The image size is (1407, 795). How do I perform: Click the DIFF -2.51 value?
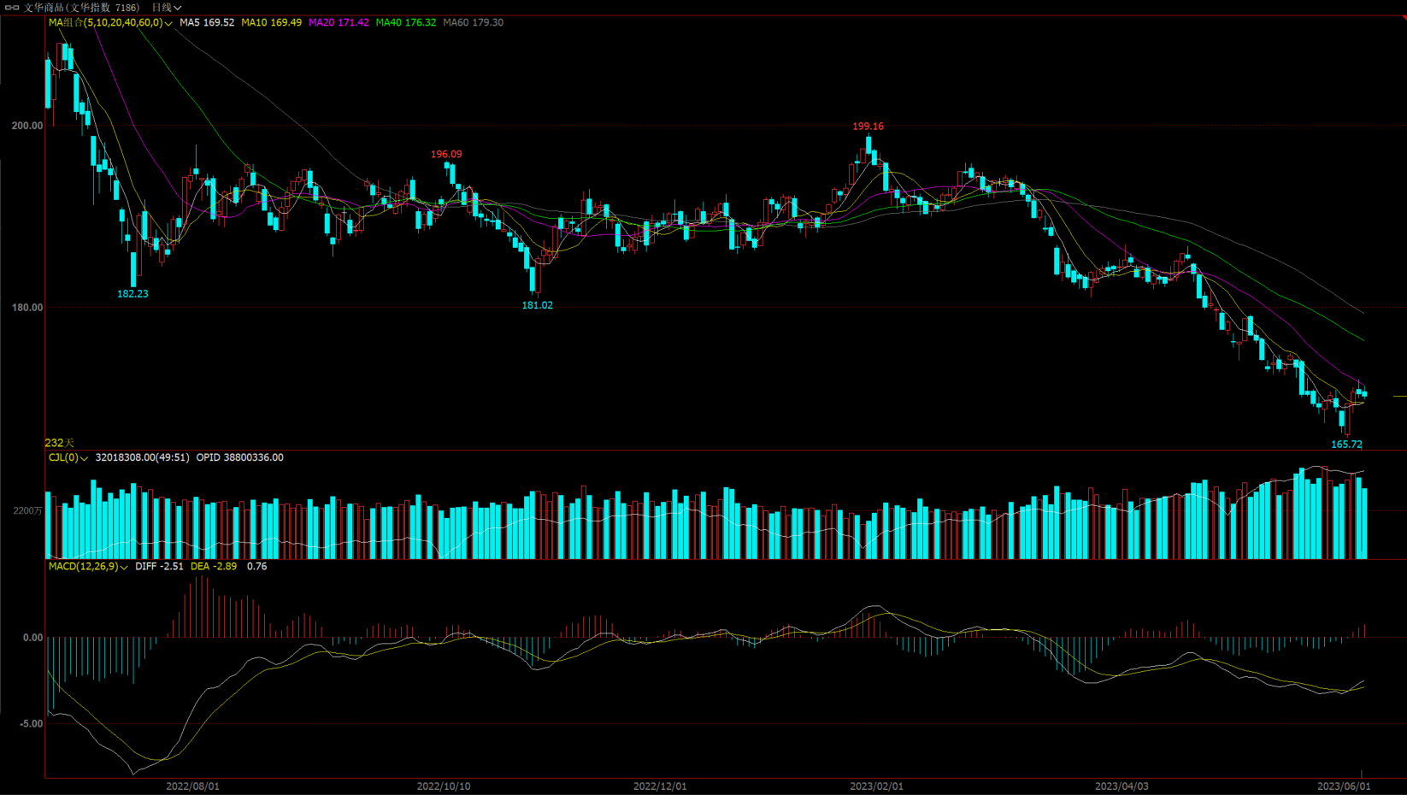pos(159,566)
